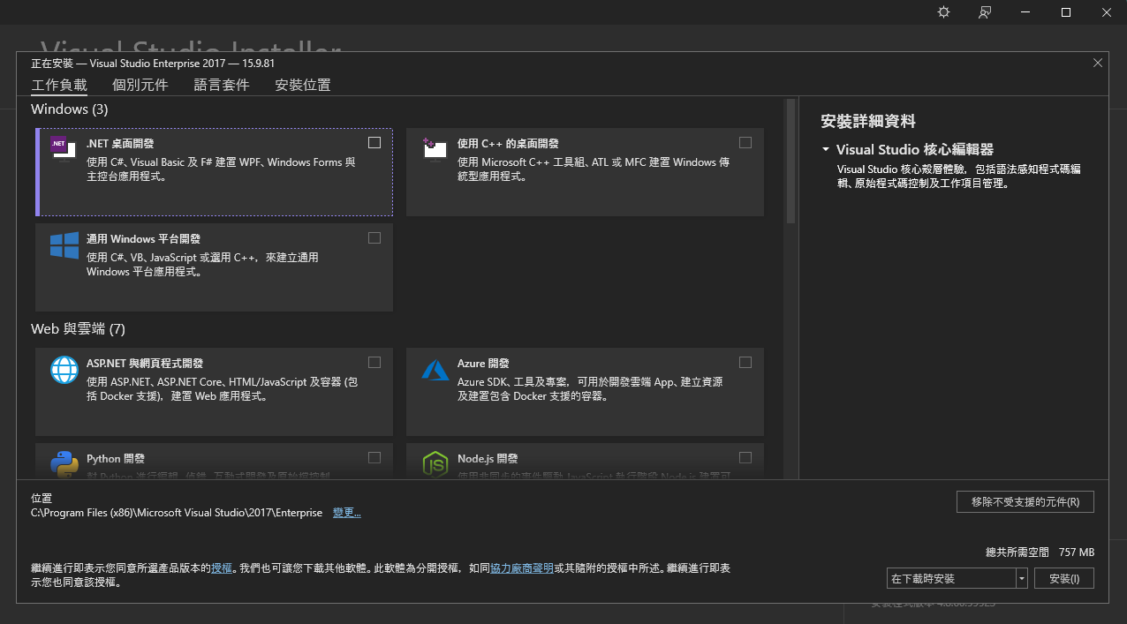Image resolution: width=1127 pixels, height=624 pixels.
Task: Enable the Azure 開發 workload checkbox
Action: 745,362
